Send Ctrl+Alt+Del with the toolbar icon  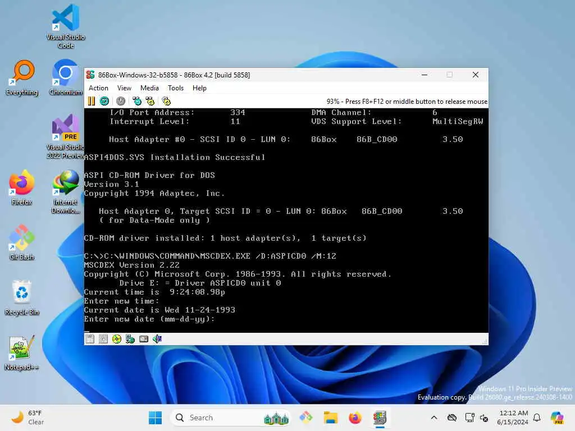point(137,101)
